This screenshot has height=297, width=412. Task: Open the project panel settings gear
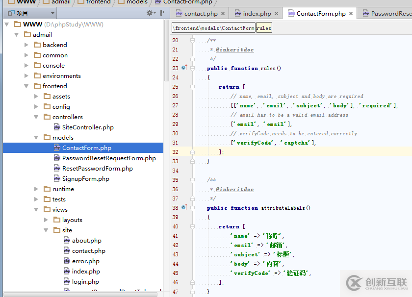[150, 13]
